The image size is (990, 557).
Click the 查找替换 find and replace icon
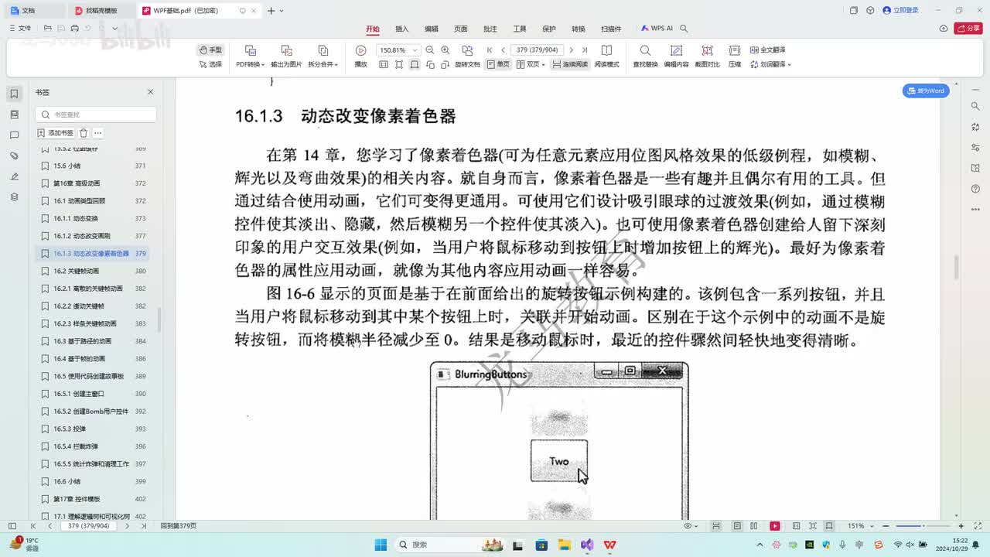pos(645,50)
